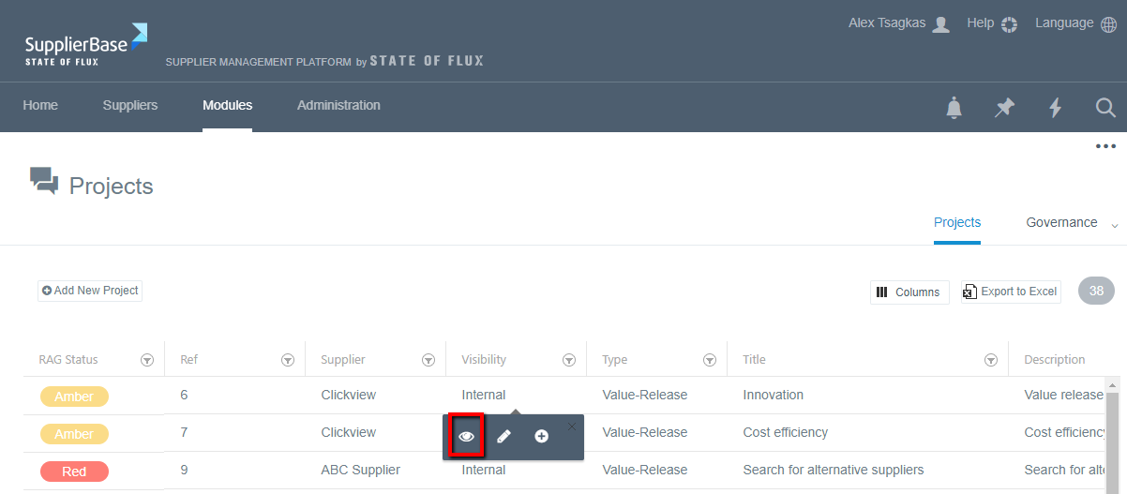
Task: Open the Administration menu
Action: (338, 105)
